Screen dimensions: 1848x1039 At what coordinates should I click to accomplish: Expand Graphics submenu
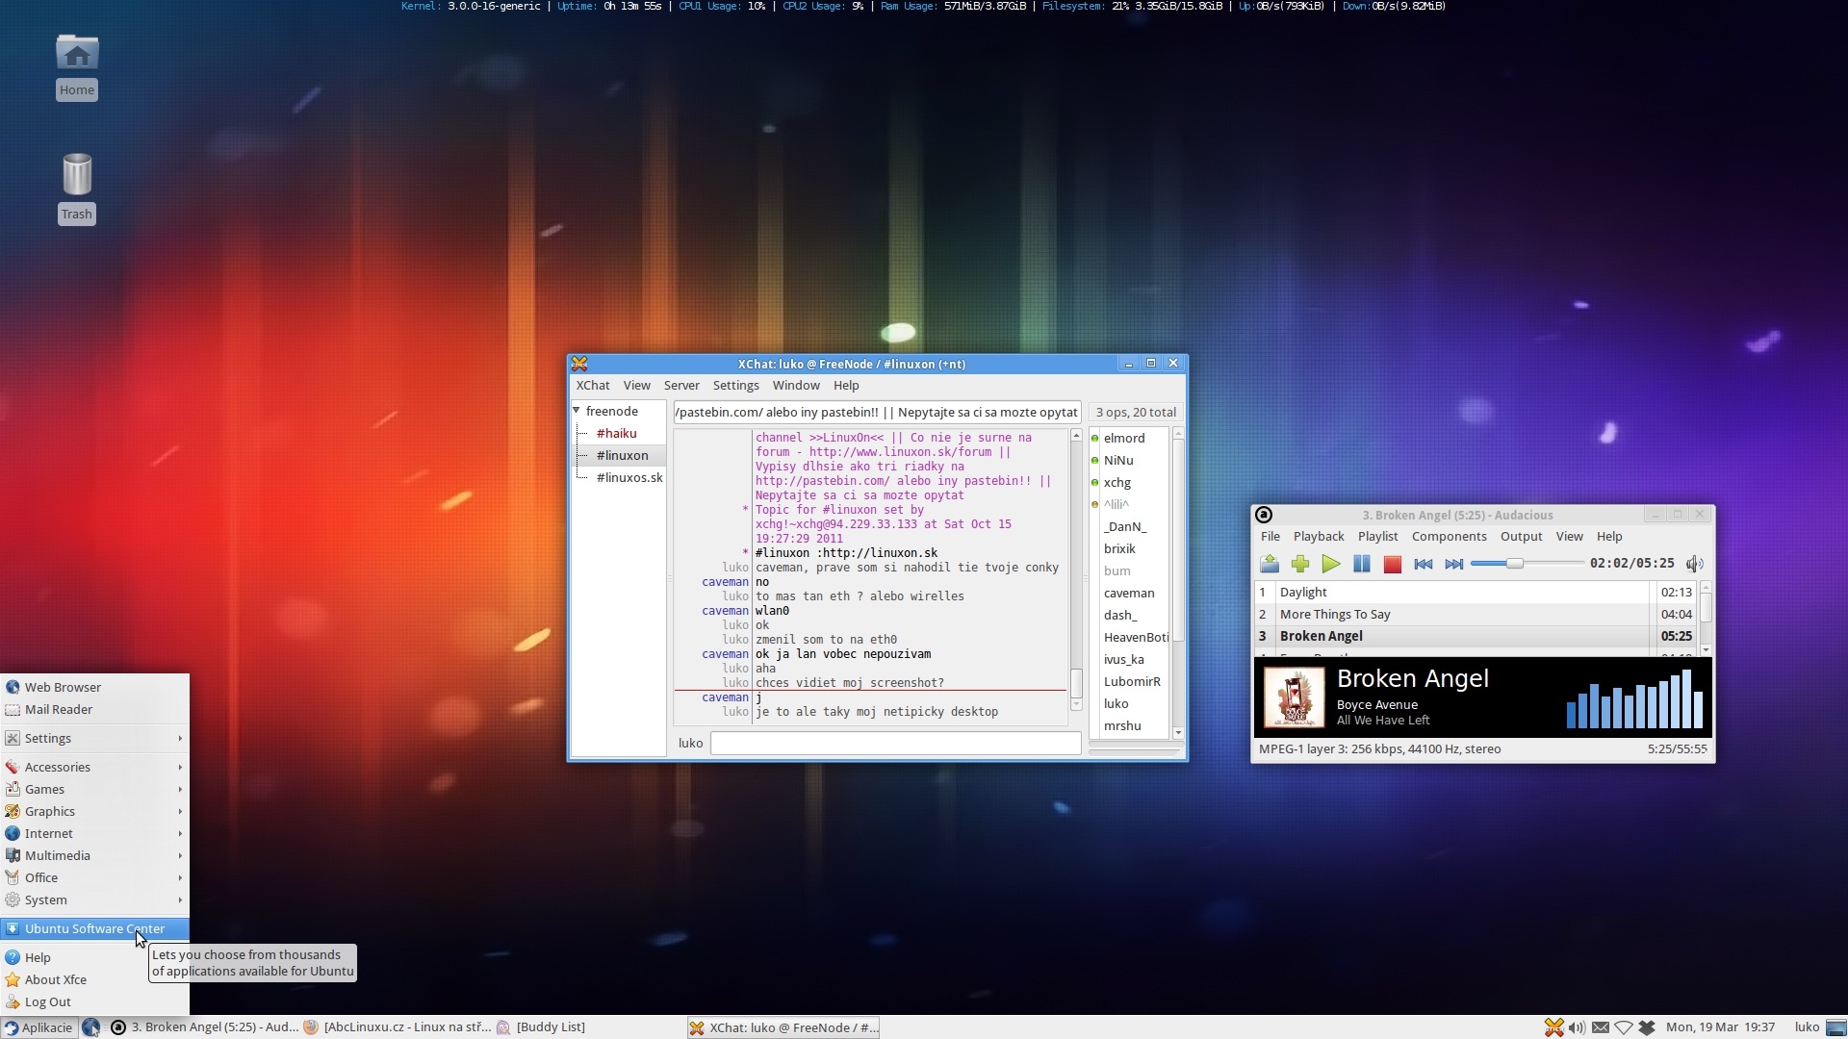click(x=94, y=812)
